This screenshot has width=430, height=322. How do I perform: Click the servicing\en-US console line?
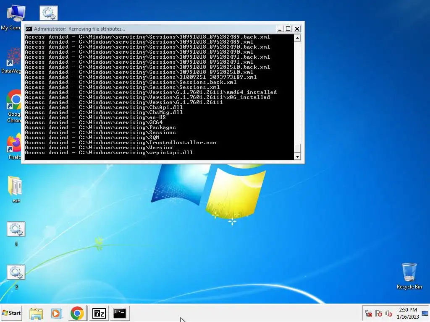pyautogui.click(x=95, y=117)
